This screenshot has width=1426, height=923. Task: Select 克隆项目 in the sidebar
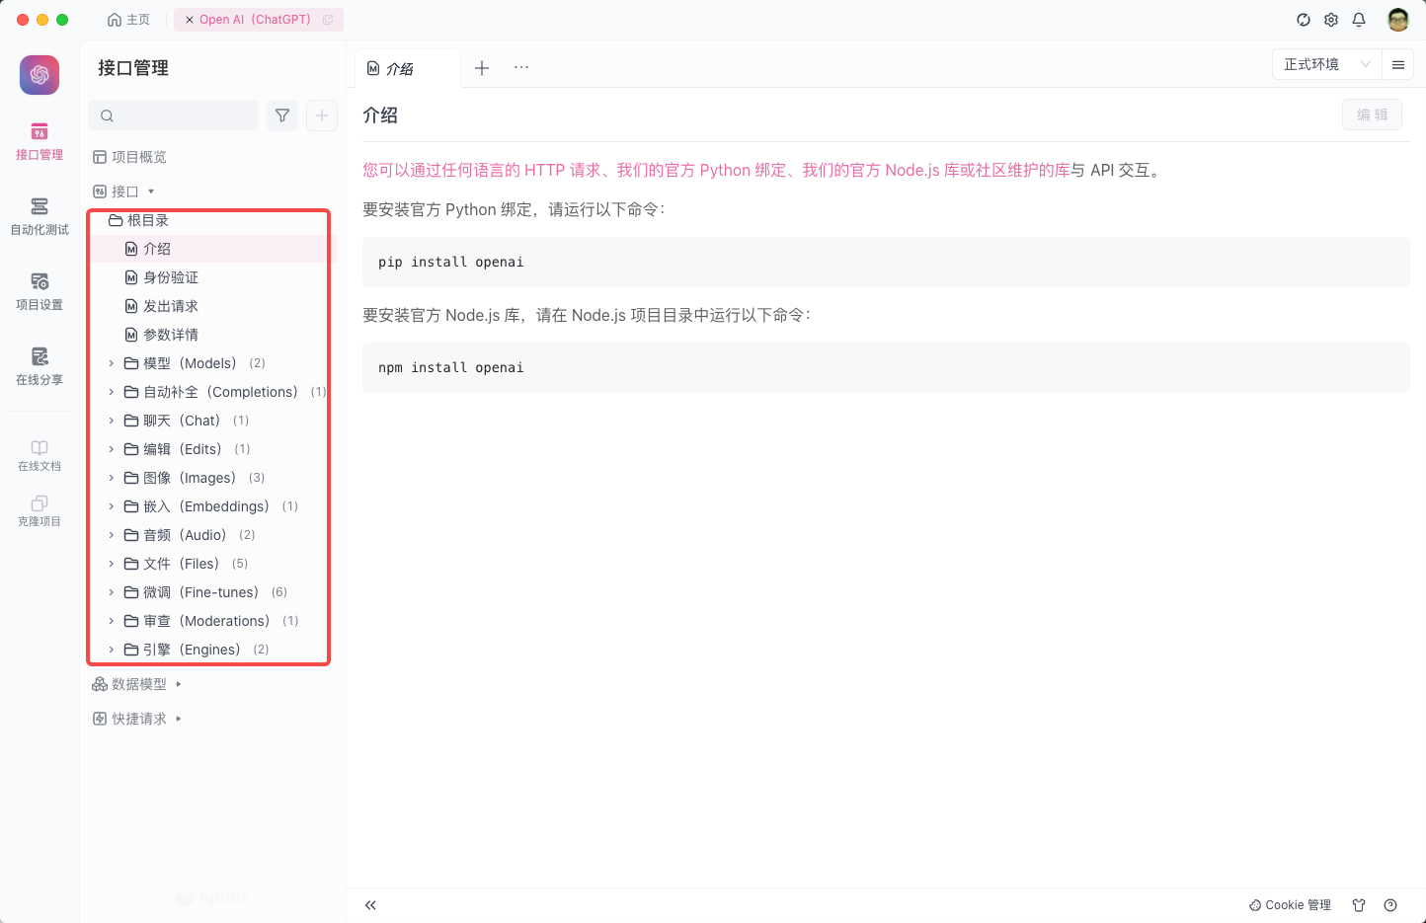pos(39,509)
